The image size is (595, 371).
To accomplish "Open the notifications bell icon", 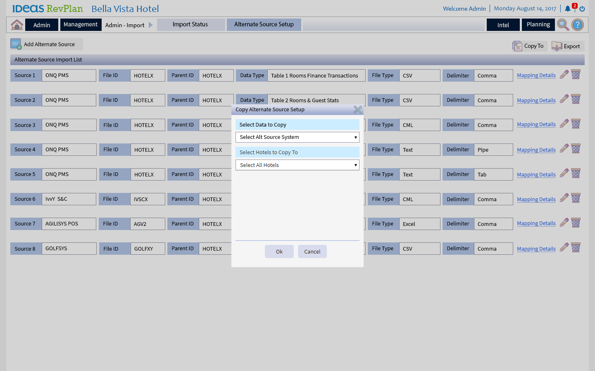I will pyautogui.click(x=568, y=9).
